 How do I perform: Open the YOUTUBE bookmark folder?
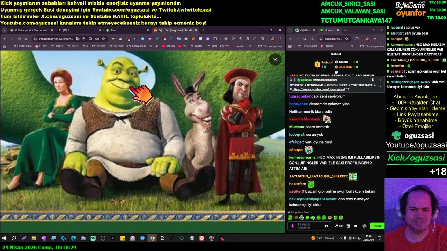coord(116,46)
